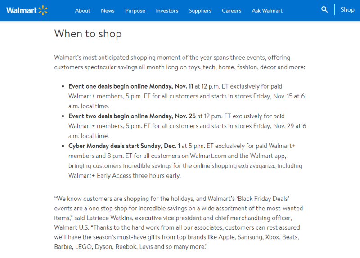The height and width of the screenshot is (258, 360).
Task: Click the intro paragraph about three events
Action: point(179,62)
